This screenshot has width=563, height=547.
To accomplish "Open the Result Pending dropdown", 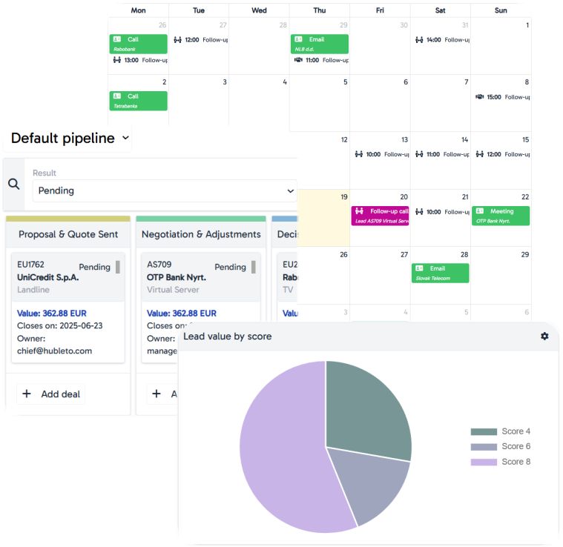I will point(164,190).
